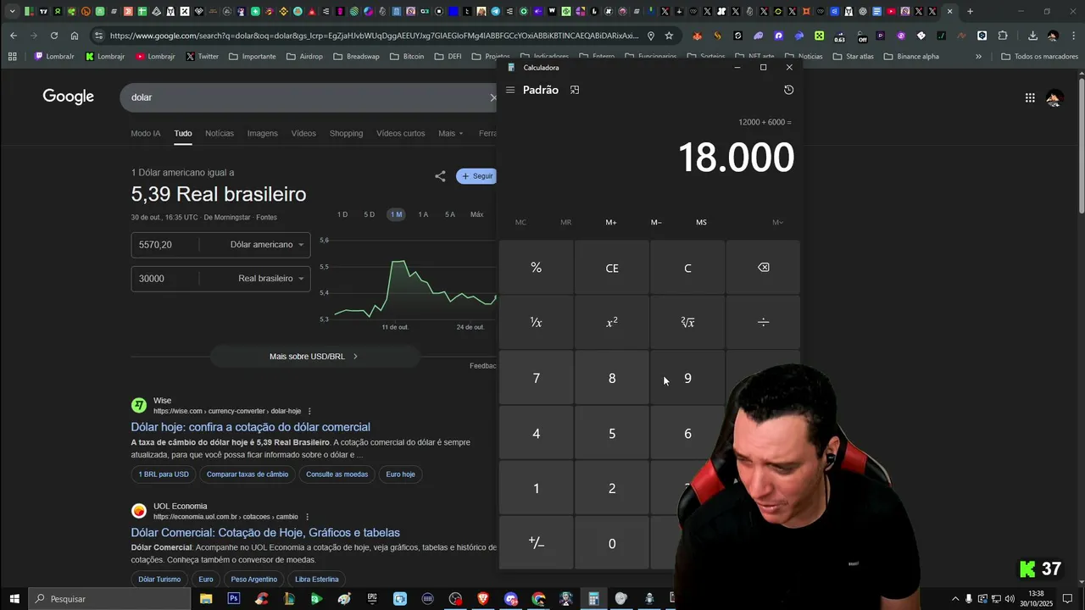The width and height of the screenshot is (1085, 610).
Task: Reload the Google search page
Action: [54, 36]
